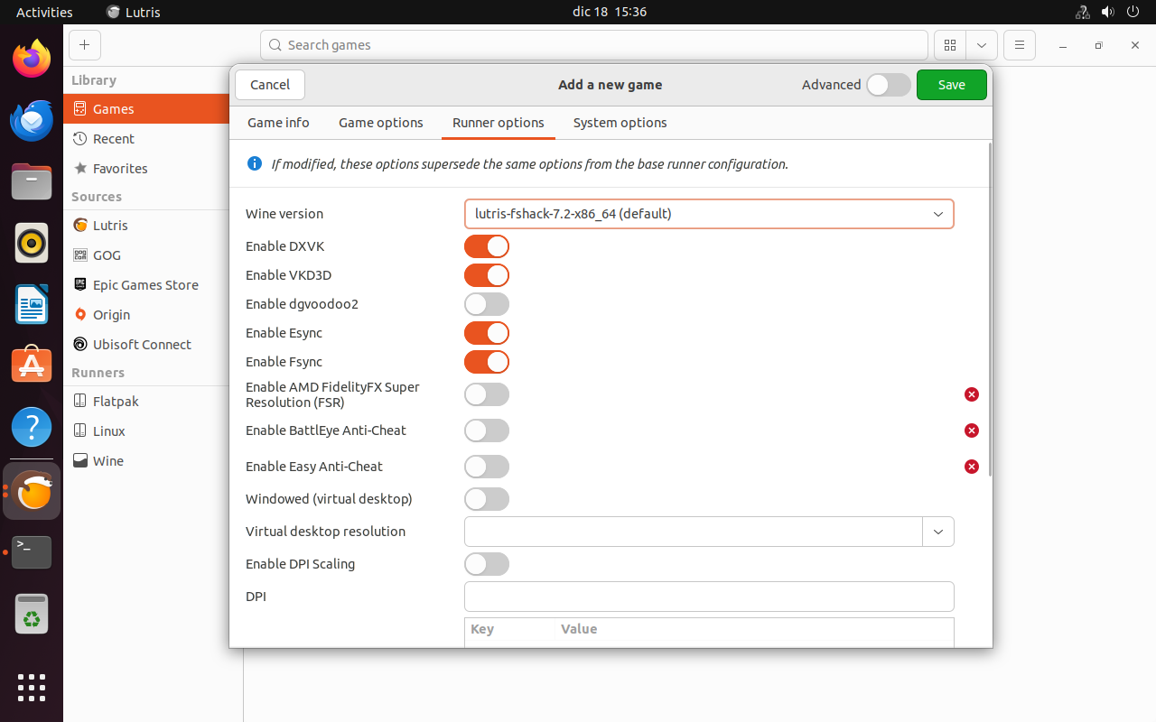Enable the Easy Anti-Cheat switch
1156x722 pixels.
coord(487,467)
